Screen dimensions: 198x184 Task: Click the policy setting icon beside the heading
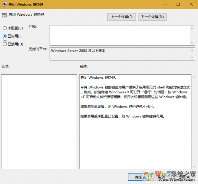click(4, 15)
